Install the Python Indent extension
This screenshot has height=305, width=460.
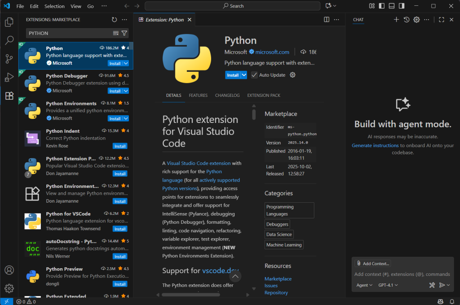(120, 146)
